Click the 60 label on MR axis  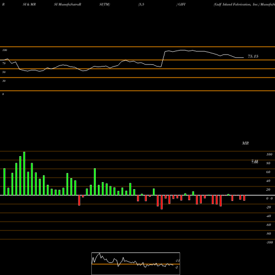click(x=268, y=172)
